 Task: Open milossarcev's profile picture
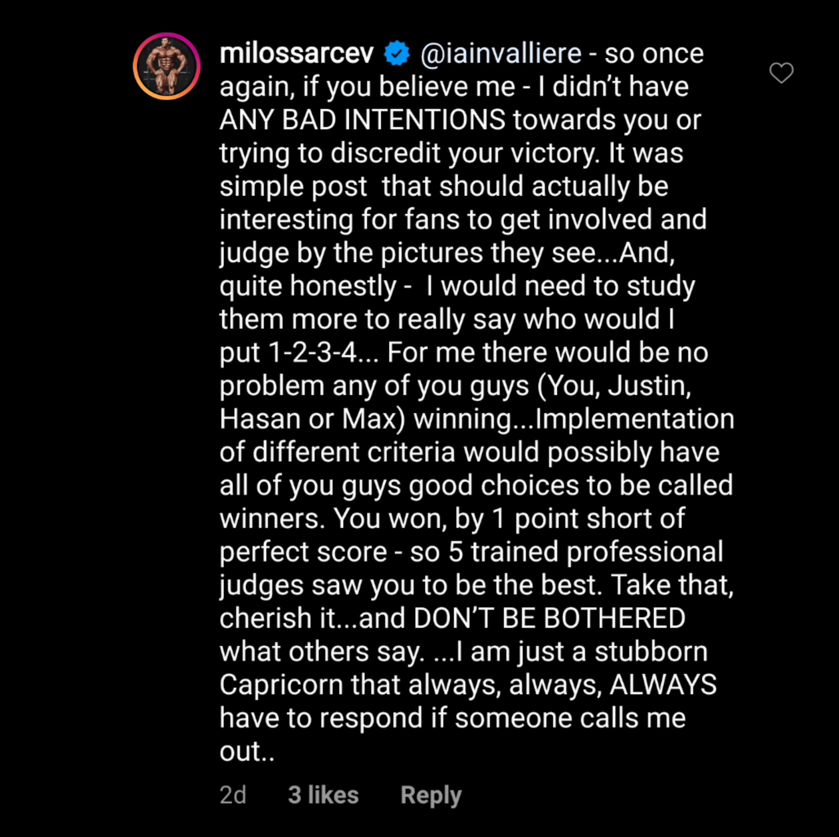(x=167, y=66)
